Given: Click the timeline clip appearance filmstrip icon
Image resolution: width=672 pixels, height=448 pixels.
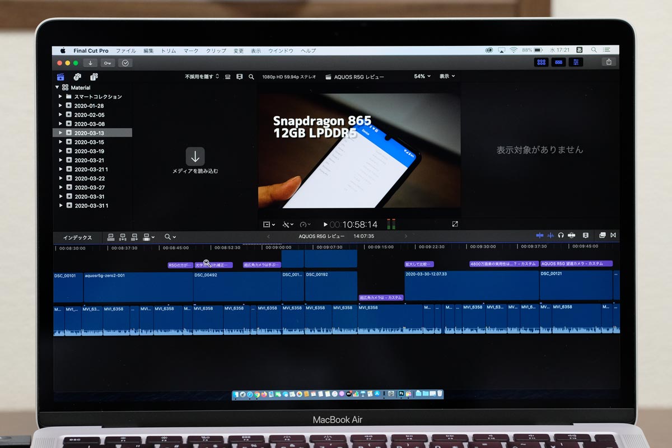Looking at the screenshot, I should click(x=586, y=235).
